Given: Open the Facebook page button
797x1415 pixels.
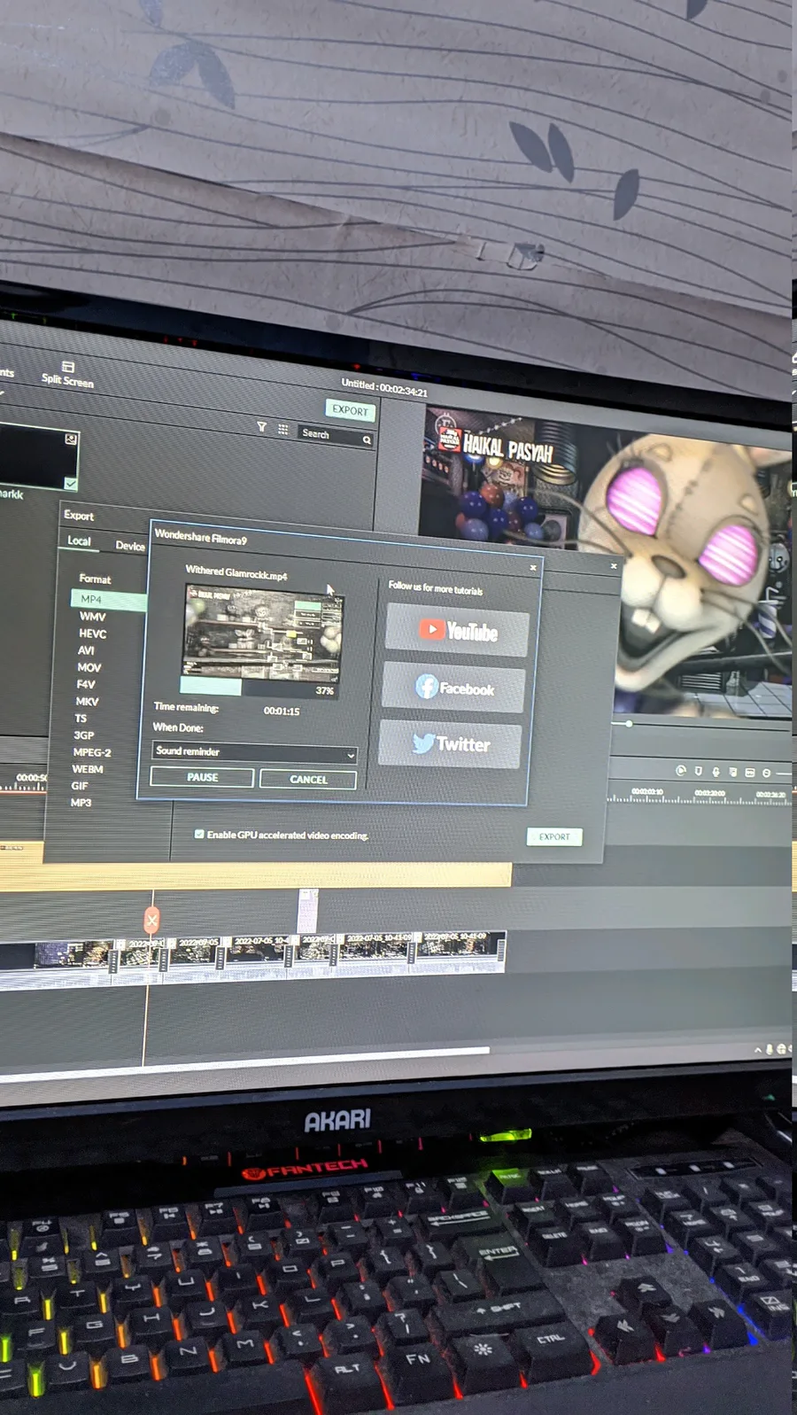Looking at the screenshot, I should point(453,688).
